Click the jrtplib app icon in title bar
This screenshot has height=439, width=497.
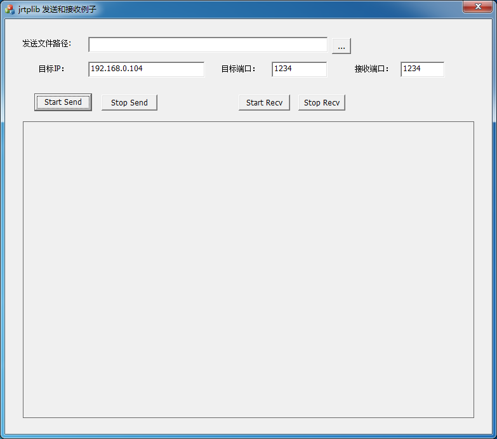tap(10, 9)
